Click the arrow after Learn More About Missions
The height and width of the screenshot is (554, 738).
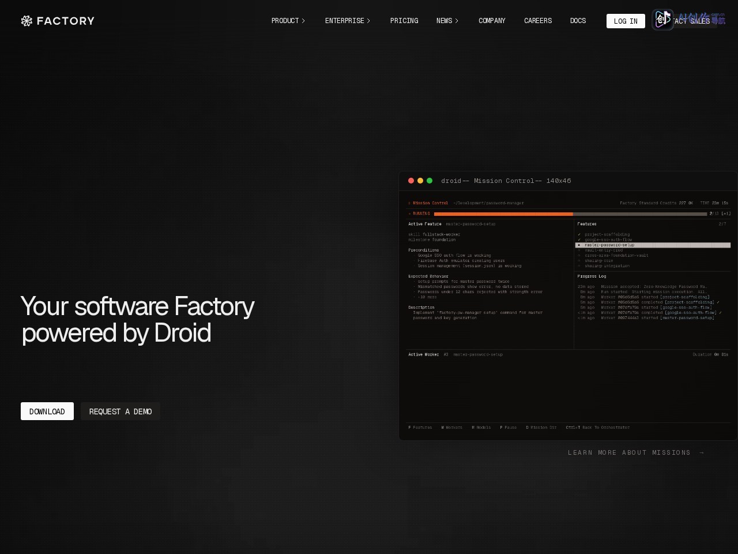702,452
